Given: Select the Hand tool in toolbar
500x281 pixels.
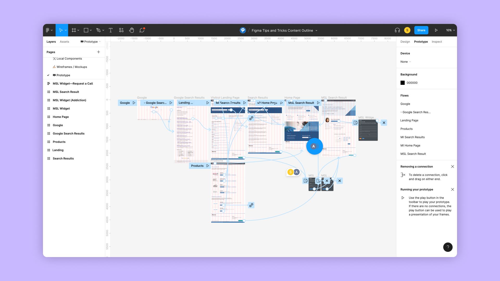Looking at the screenshot, I should 132,30.
